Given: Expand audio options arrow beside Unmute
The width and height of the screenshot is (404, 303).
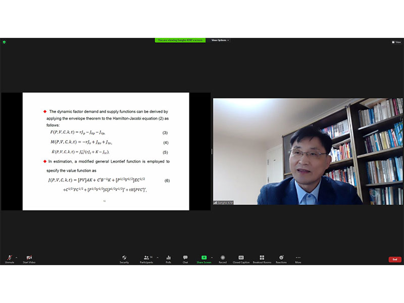Looking at the screenshot, I should (x=16, y=257).
